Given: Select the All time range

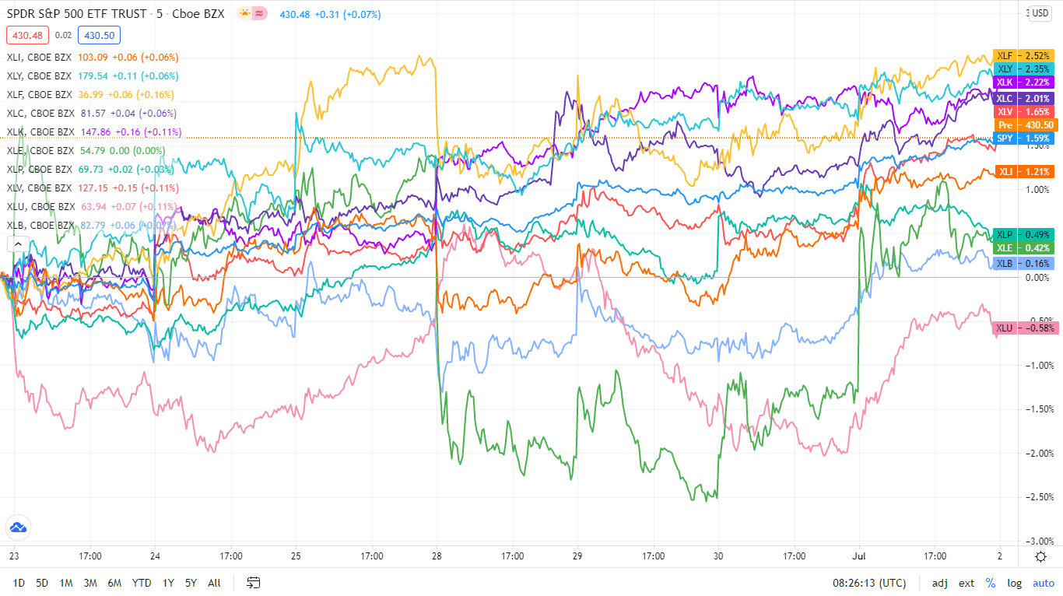Looking at the screenshot, I should click(214, 583).
